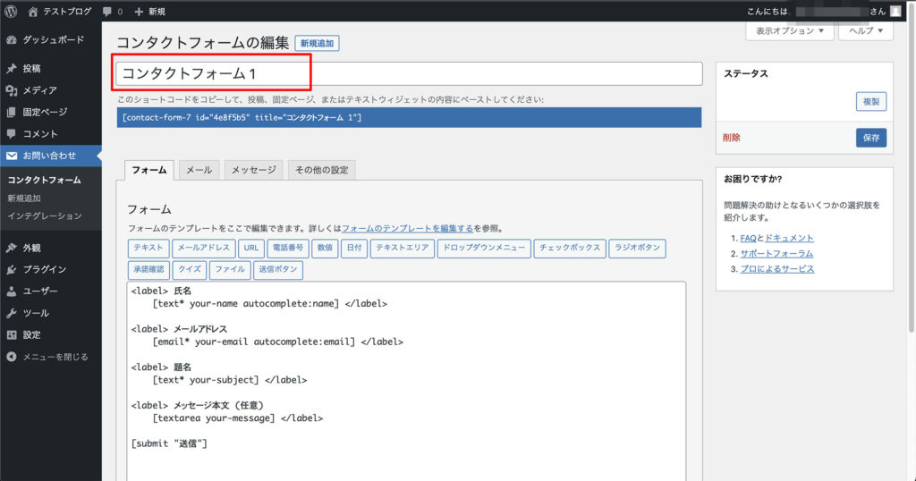Insert a ドロップダウンメニュー tag

pos(484,248)
